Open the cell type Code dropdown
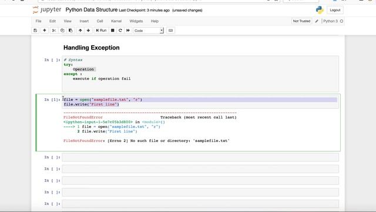376x212 pixels. [149, 31]
